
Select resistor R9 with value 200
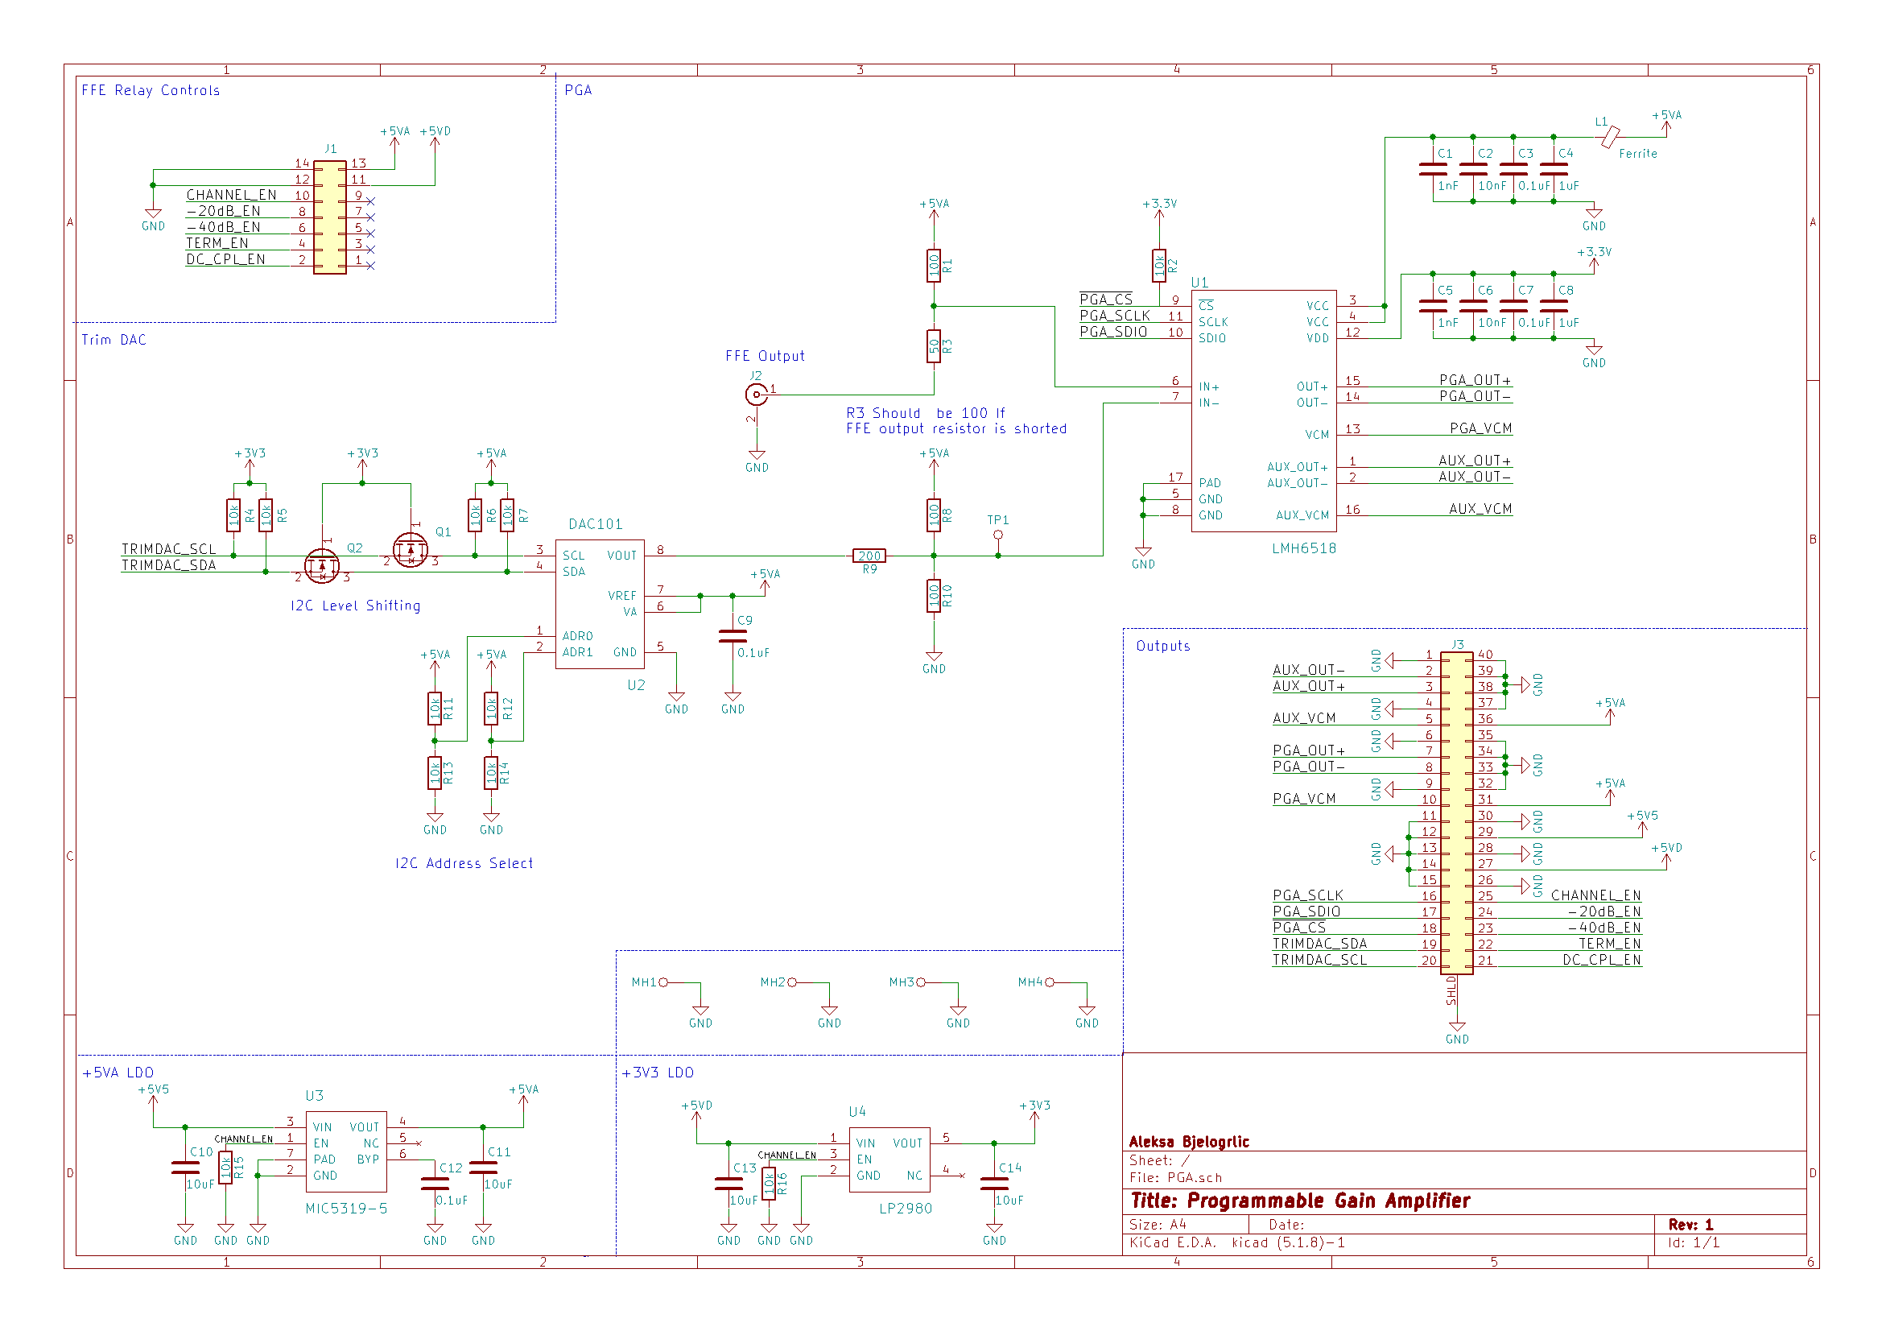[x=869, y=556]
